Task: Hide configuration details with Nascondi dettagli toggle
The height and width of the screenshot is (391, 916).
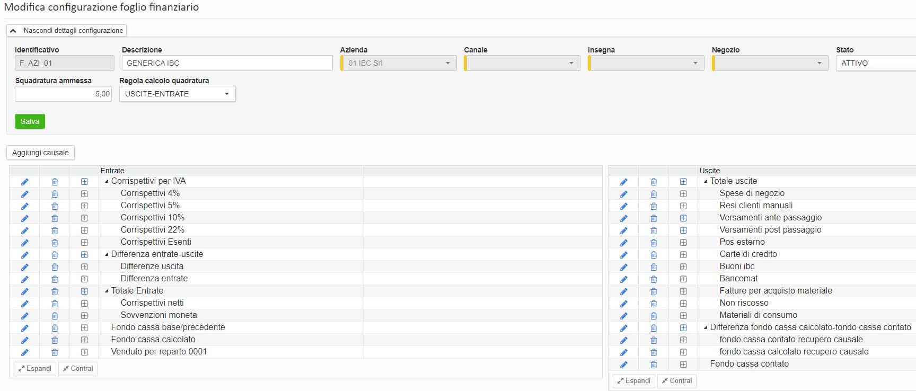Action: [x=67, y=31]
